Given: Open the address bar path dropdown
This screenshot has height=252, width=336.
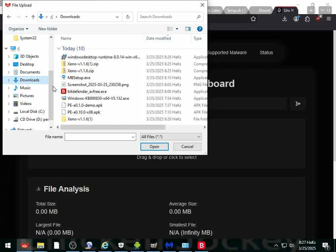Looking at the screenshot, I should [117, 17].
